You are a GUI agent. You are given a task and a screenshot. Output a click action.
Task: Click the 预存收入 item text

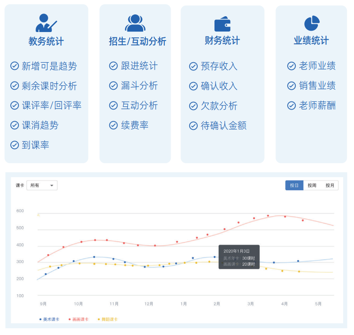click(219, 66)
